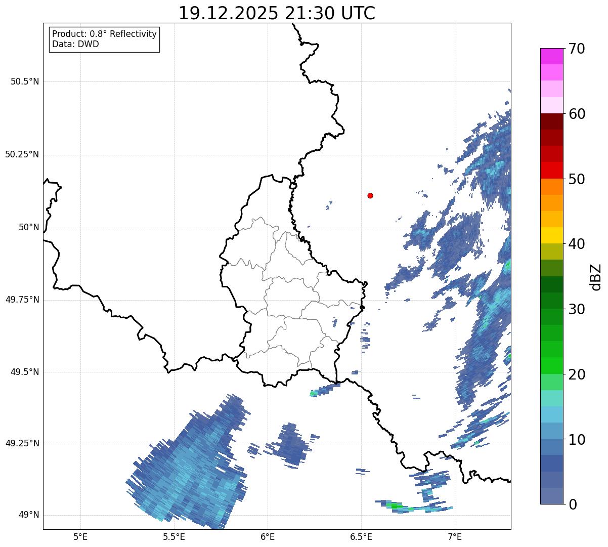The height and width of the screenshot is (547, 608).
Task: Click the 'Data: DWD' label
Action: [x=75, y=44]
